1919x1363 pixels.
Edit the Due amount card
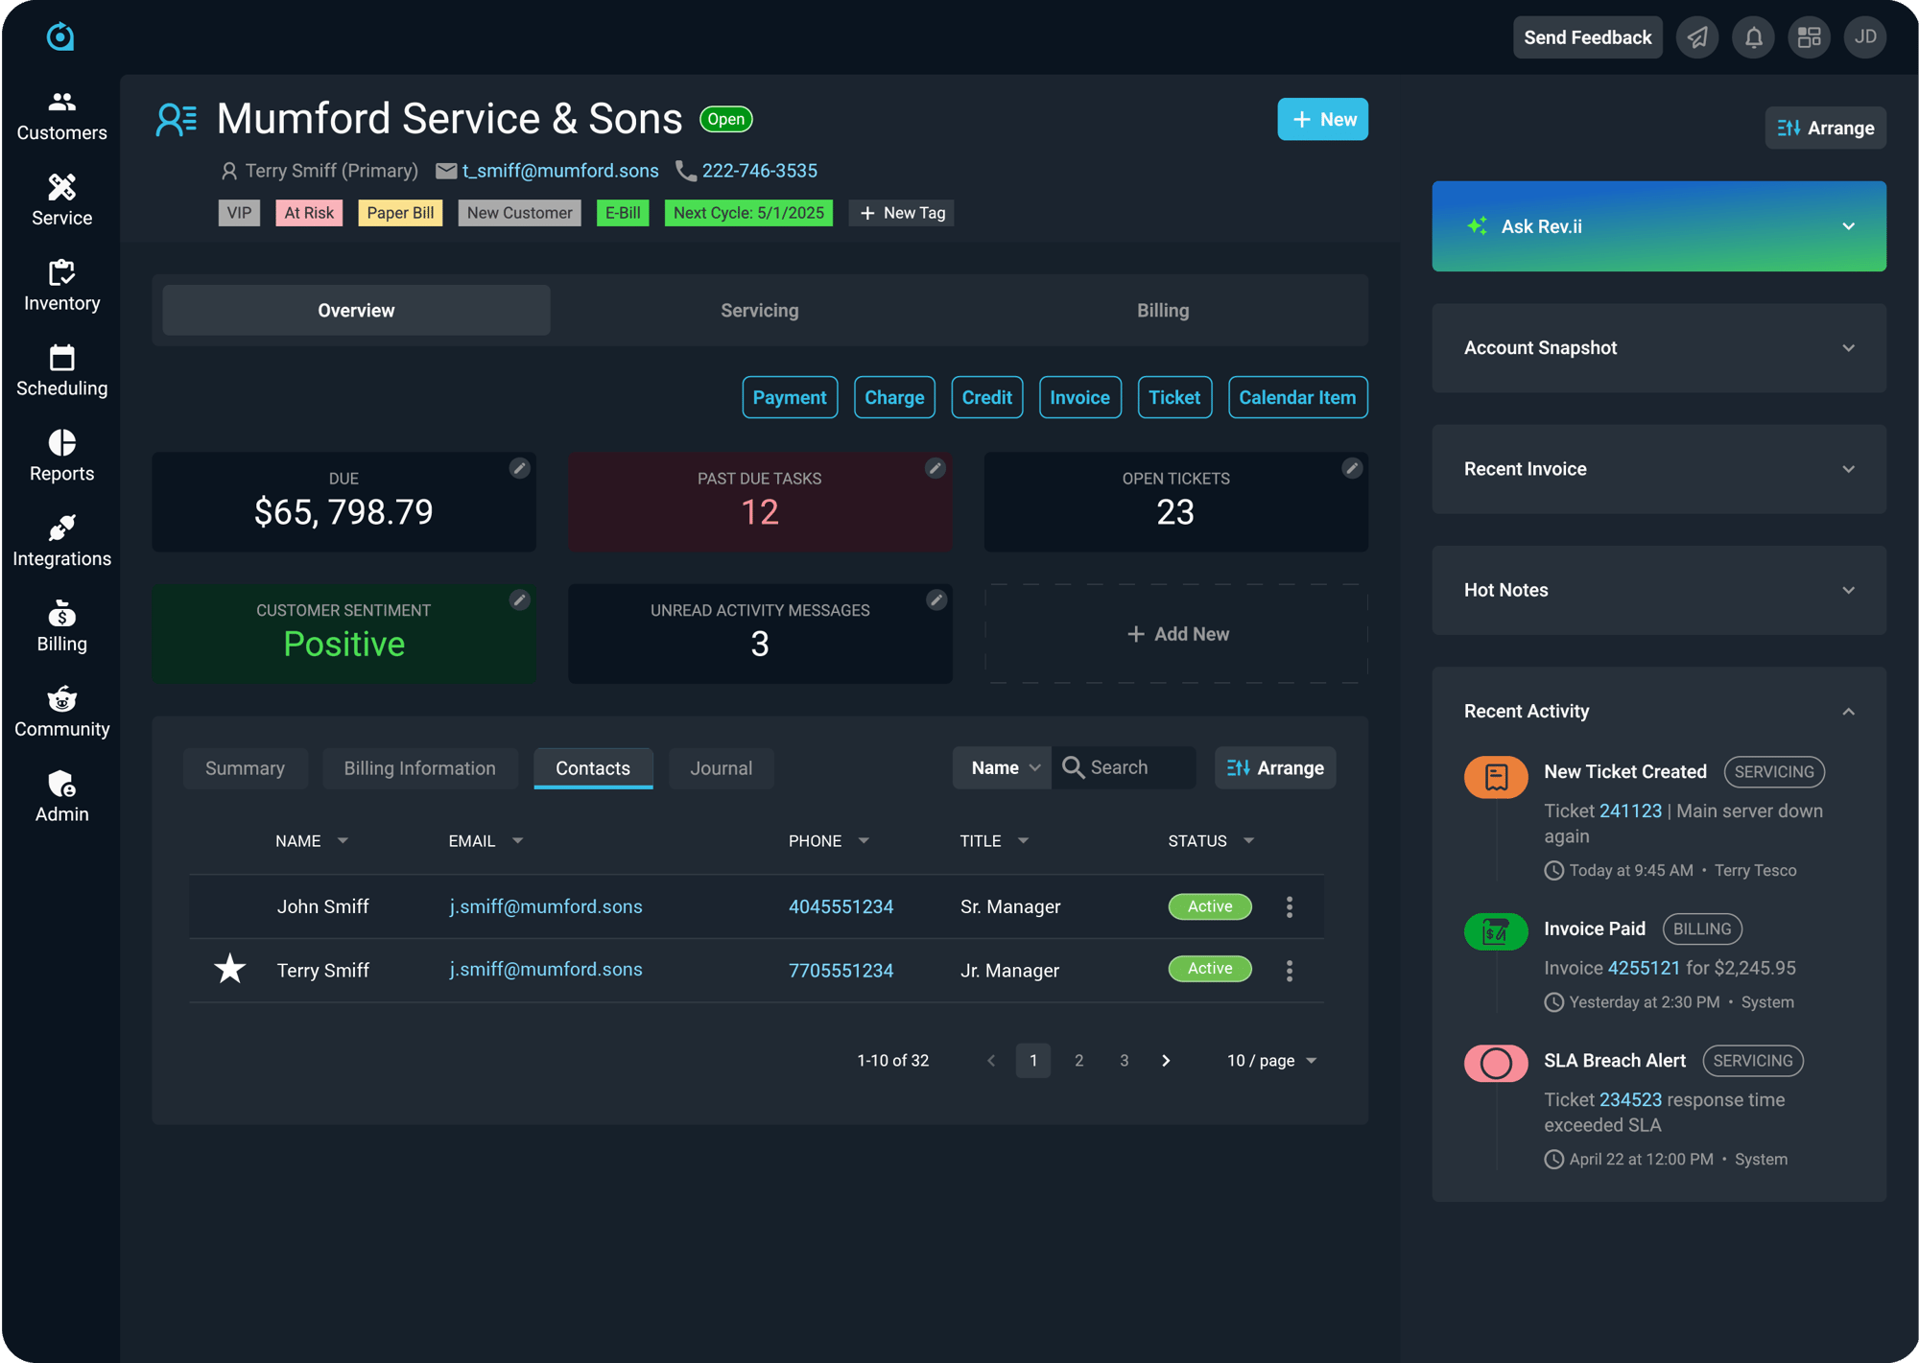519,468
